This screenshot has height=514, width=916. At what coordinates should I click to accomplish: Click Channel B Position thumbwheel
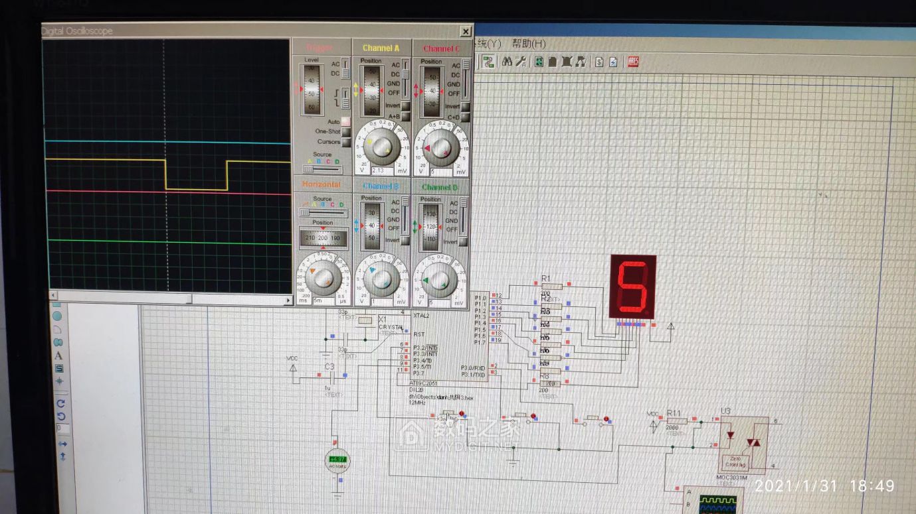[x=371, y=225]
